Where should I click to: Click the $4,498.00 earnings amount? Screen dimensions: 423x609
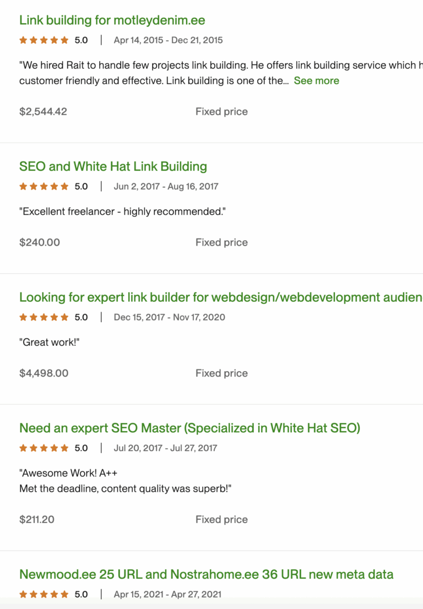pos(44,373)
